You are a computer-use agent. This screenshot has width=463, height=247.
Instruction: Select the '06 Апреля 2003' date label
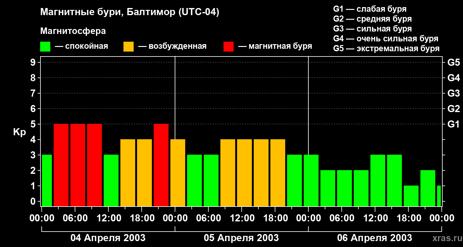(374, 238)
